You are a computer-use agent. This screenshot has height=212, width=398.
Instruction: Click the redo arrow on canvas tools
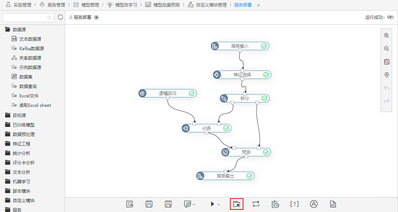point(387,101)
